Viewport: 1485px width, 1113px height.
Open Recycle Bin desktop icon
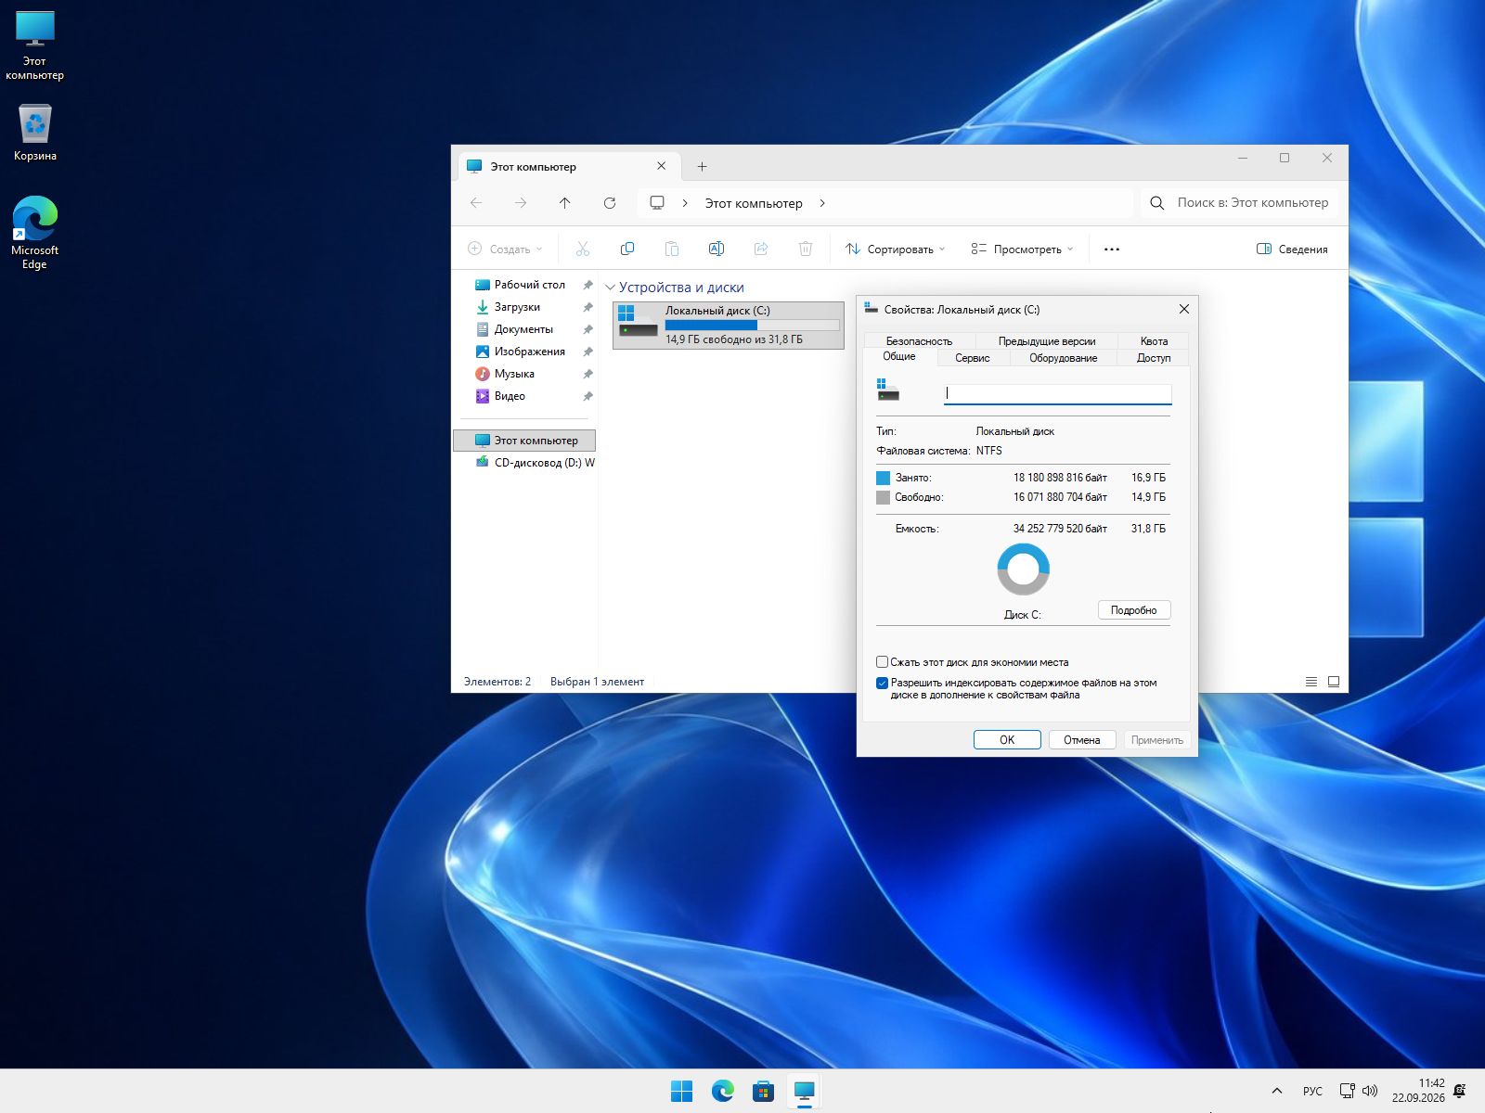point(34,133)
